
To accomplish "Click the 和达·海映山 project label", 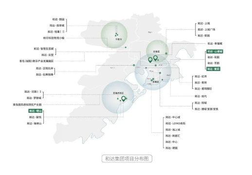I will [34, 123].
